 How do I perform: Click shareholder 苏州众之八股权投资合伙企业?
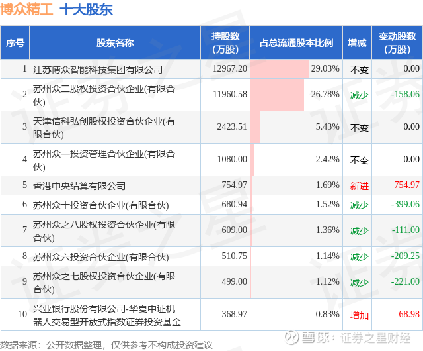[x=104, y=231]
